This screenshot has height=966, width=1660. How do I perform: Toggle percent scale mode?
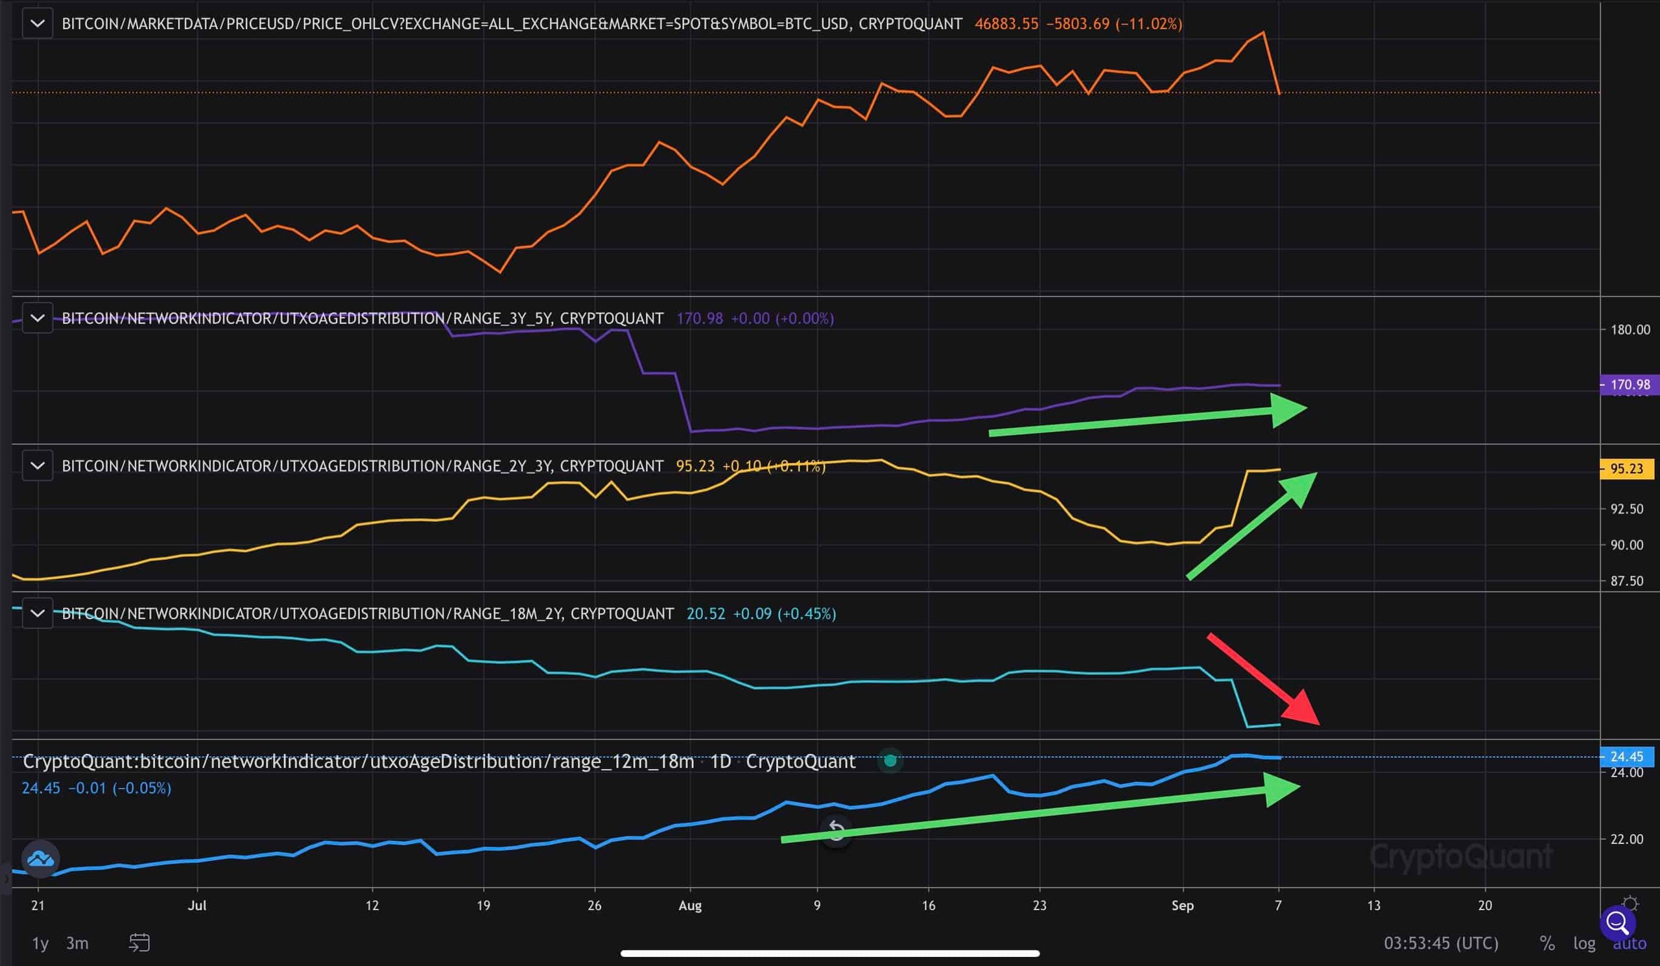tap(1547, 943)
